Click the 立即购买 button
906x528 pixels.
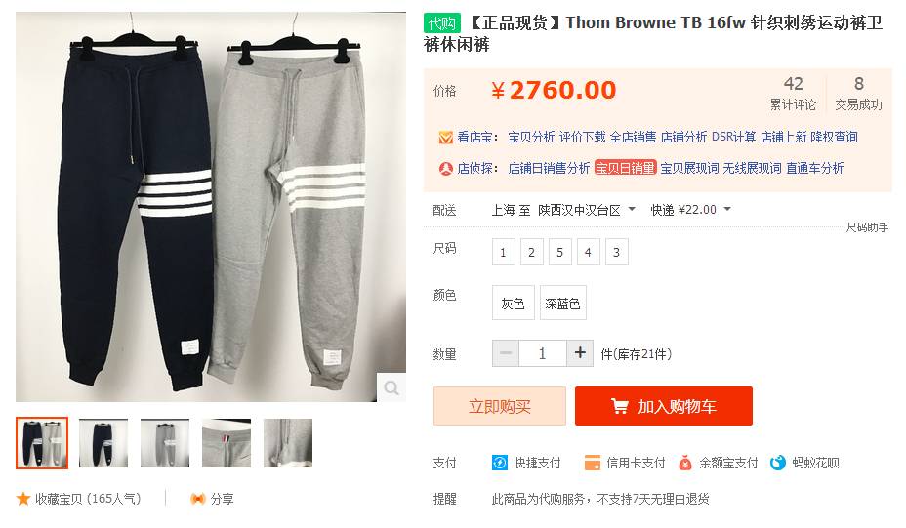pyautogui.click(x=500, y=406)
